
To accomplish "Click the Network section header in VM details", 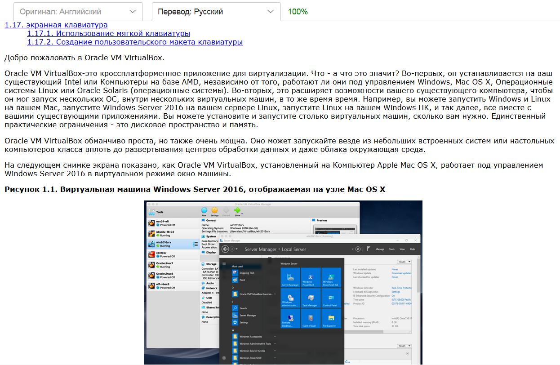I will point(210,288).
